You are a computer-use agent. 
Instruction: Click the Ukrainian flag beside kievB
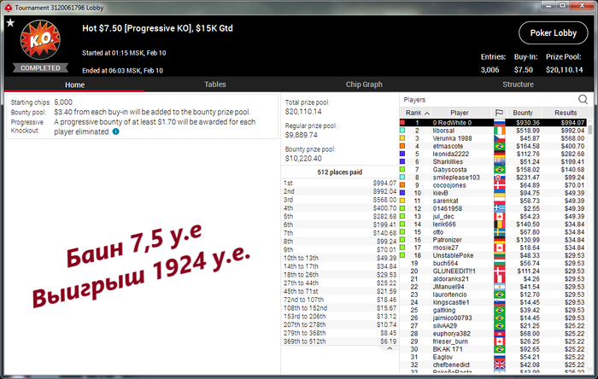499,193
